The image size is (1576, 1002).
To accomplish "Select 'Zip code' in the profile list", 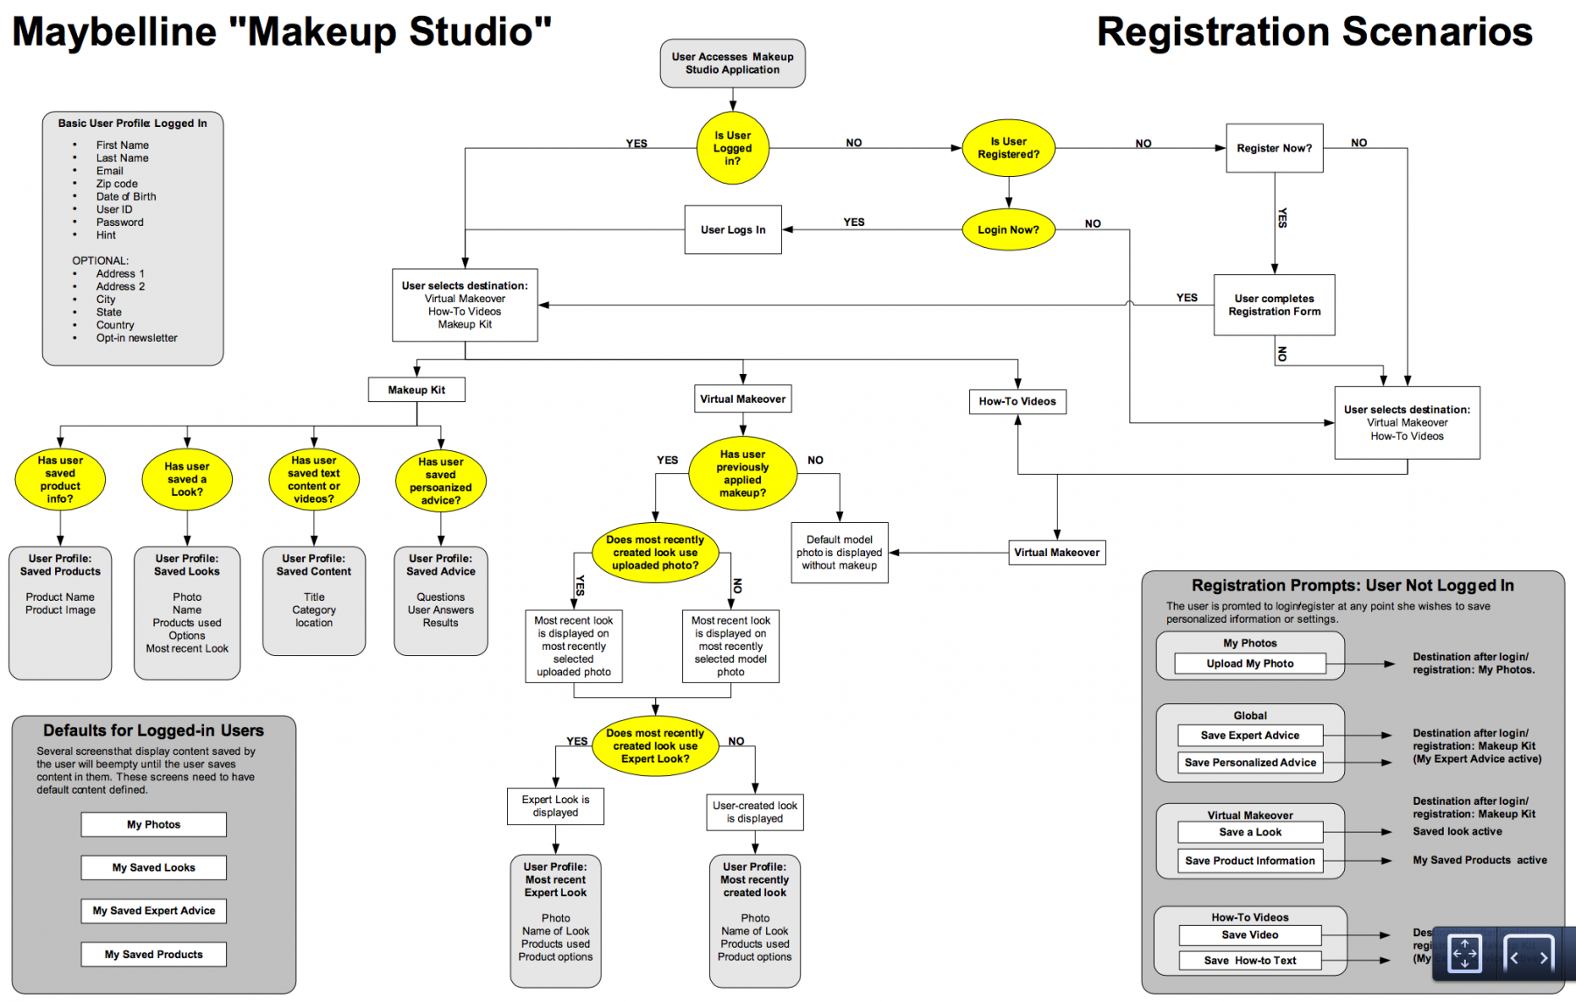I will [x=116, y=184].
